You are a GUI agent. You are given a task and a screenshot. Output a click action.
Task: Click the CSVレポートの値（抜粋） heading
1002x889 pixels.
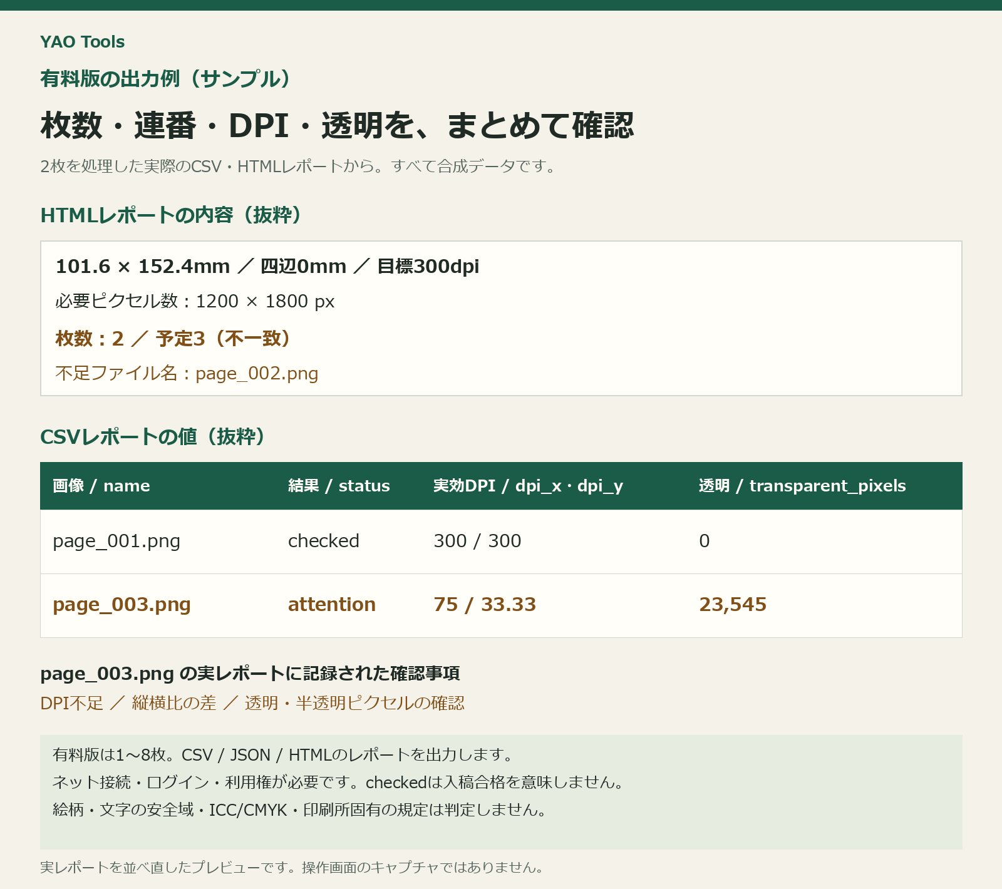pos(153,437)
